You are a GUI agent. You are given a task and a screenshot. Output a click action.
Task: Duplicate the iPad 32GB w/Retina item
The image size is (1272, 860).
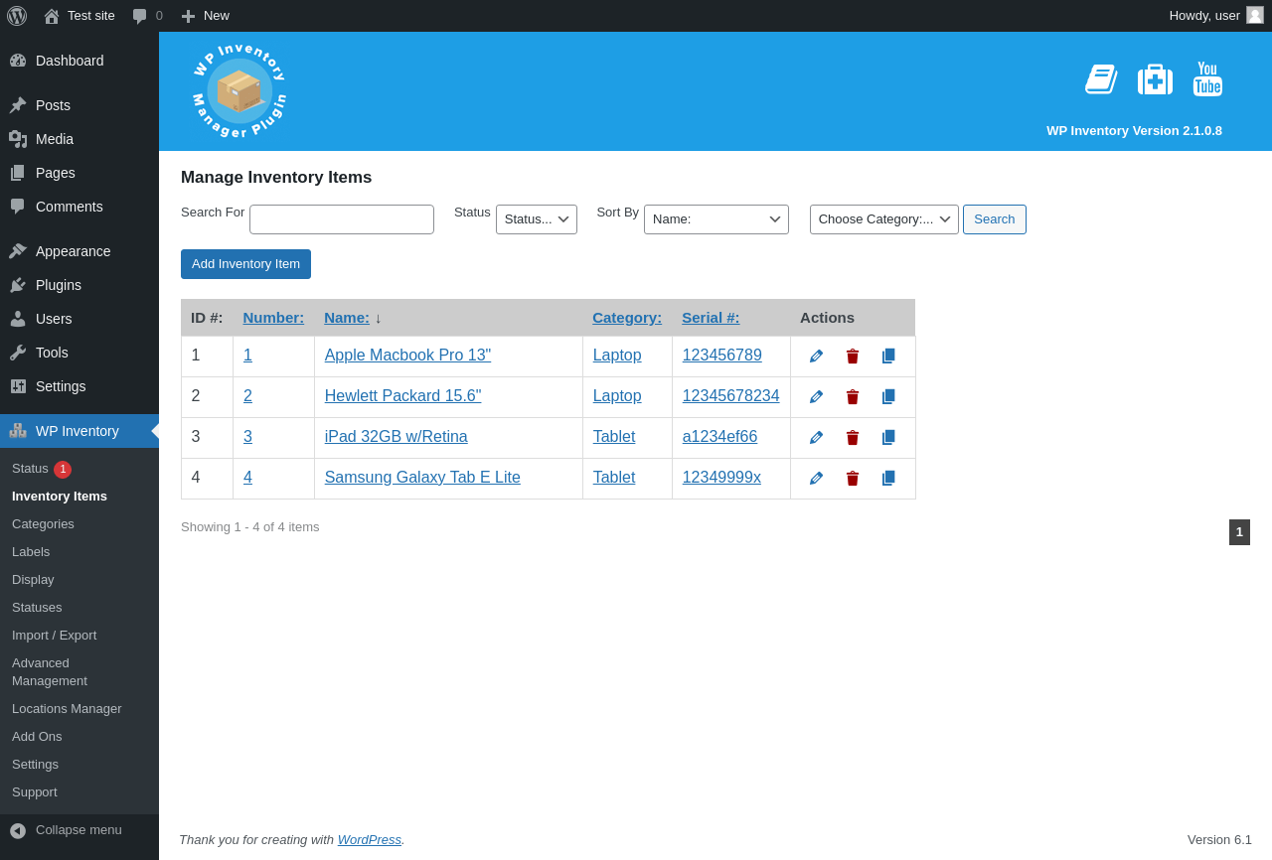tap(888, 438)
